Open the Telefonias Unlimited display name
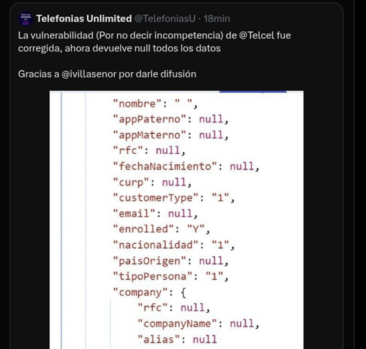This screenshot has height=349, width=366. 84,19
